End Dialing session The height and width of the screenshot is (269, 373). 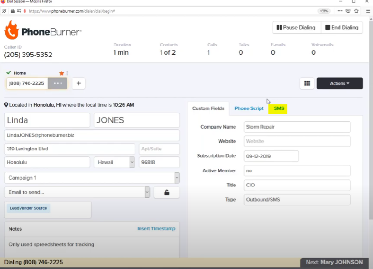click(x=342, y=27)
